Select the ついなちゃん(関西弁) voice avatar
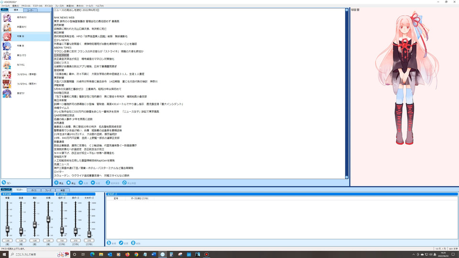Screen dimensions: 459x258 [x=7, y=84]
